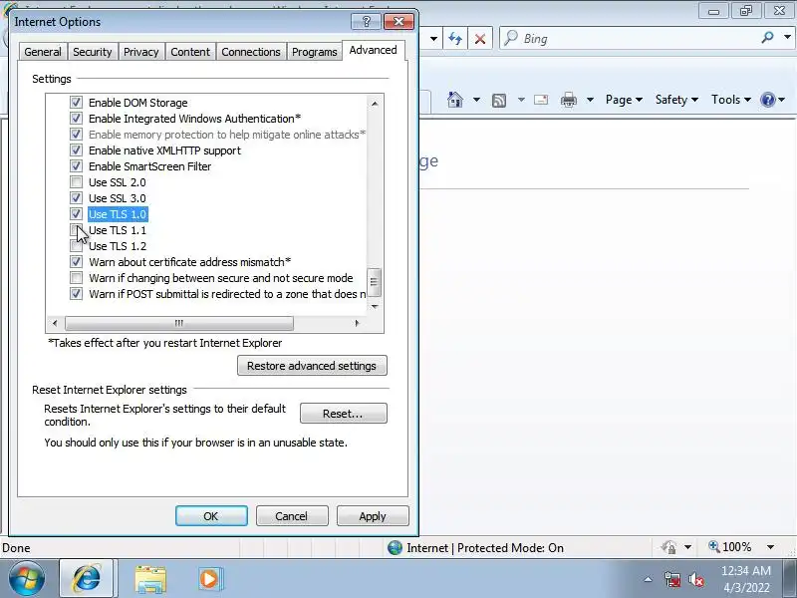
Task: Uncheck the Use SSL 3.0 checkbox
Action: 76,198
